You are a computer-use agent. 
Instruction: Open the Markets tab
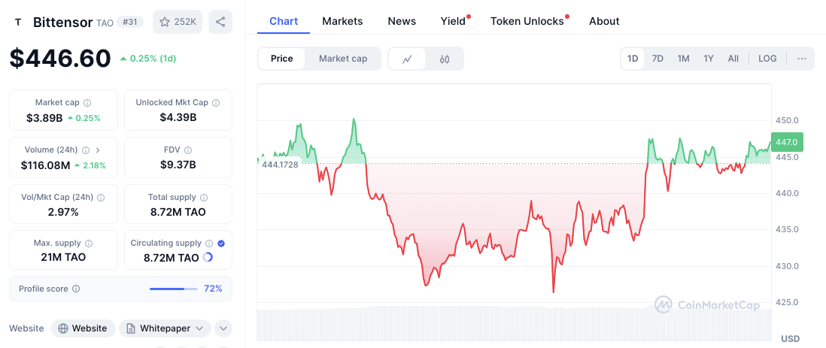point(342,21)
